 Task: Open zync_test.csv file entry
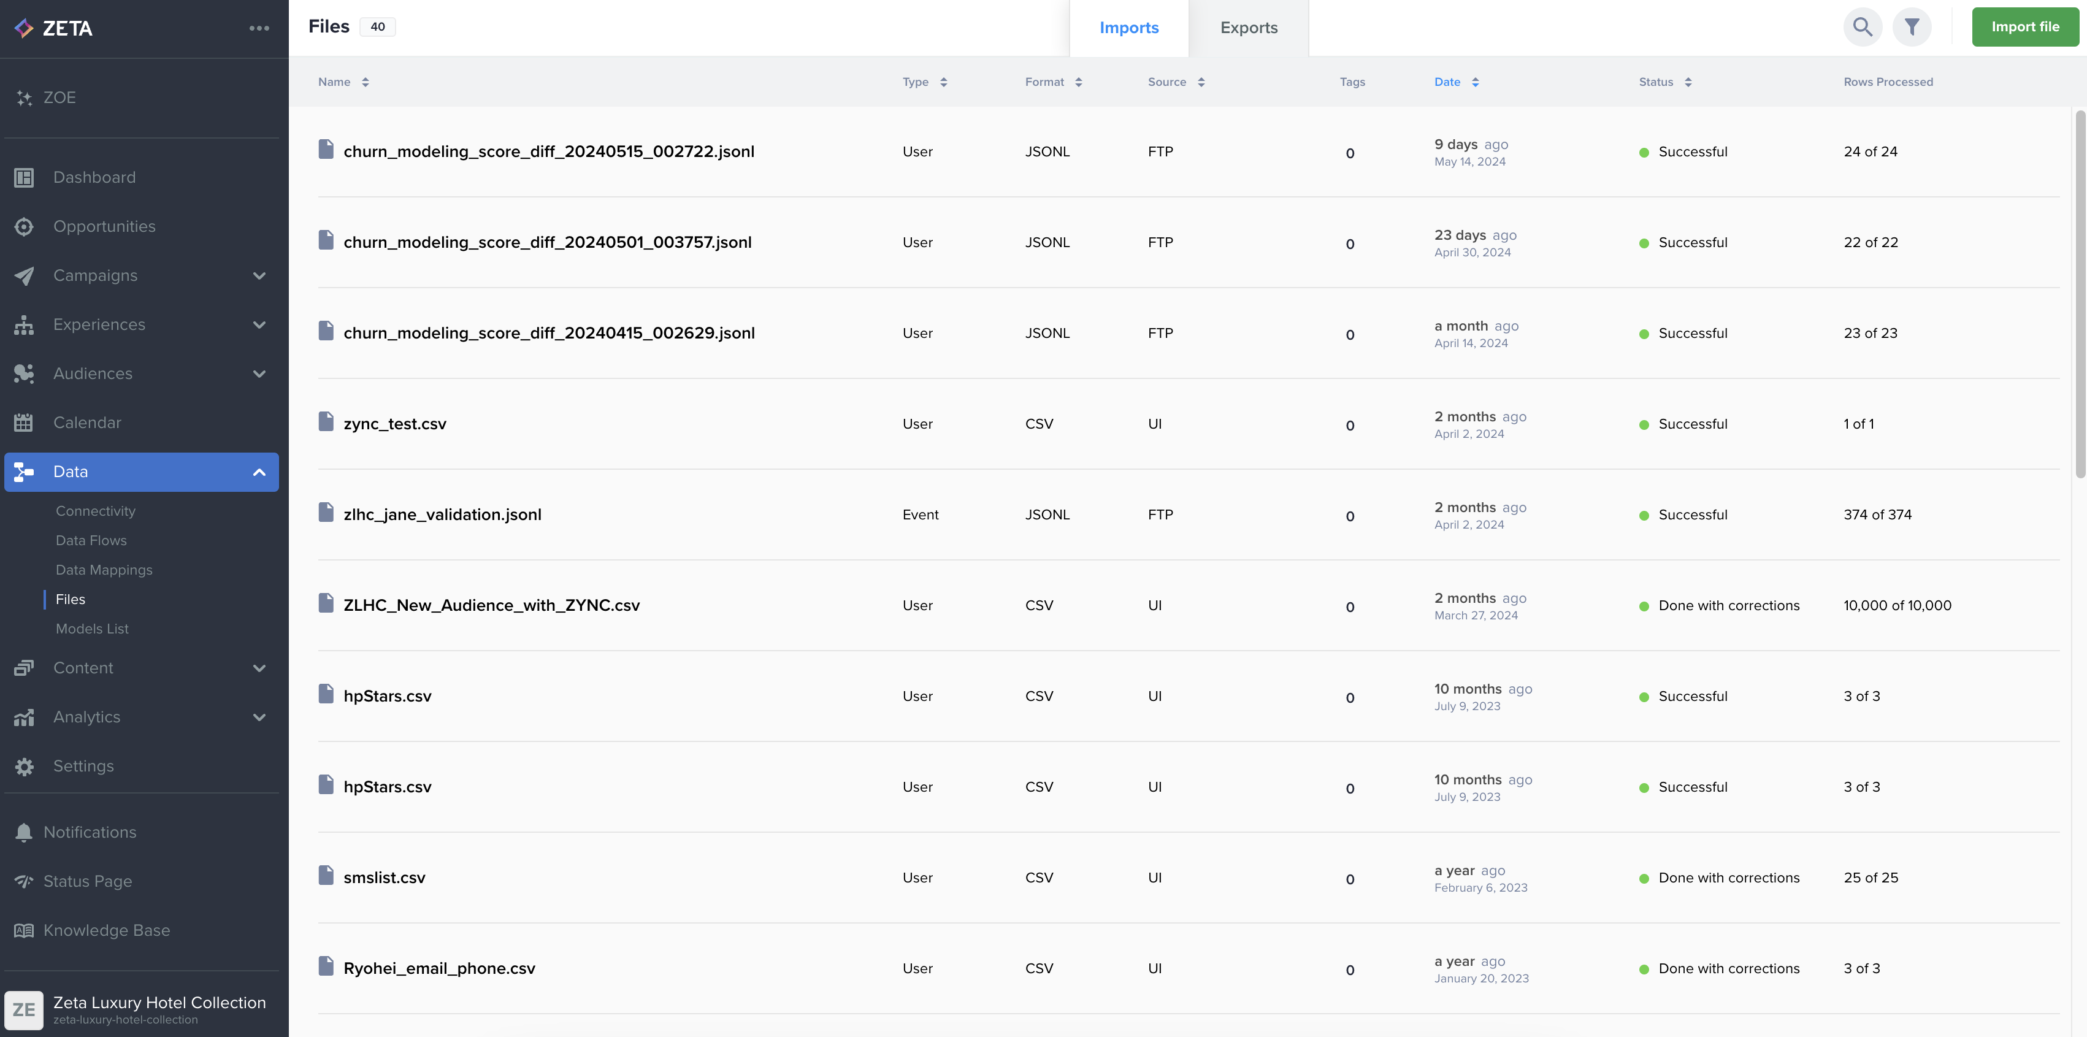pyautogui.click(x=394, y=424)
